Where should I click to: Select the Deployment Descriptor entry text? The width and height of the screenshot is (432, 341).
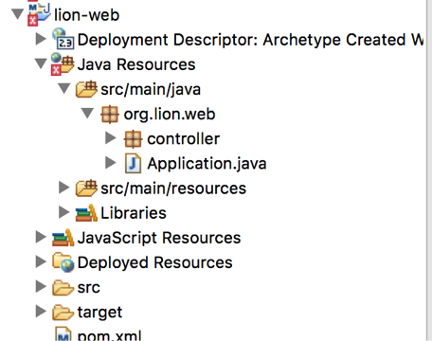coord(250,40)
